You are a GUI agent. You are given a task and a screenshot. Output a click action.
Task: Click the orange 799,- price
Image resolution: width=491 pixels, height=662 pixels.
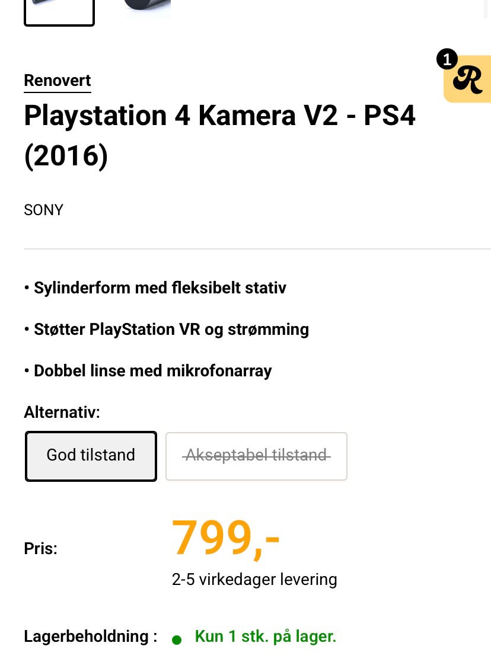(225, 538)
